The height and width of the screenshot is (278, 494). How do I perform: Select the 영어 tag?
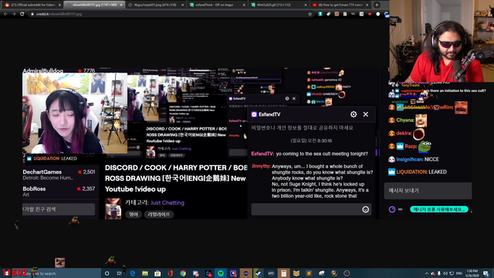(134, 215)
